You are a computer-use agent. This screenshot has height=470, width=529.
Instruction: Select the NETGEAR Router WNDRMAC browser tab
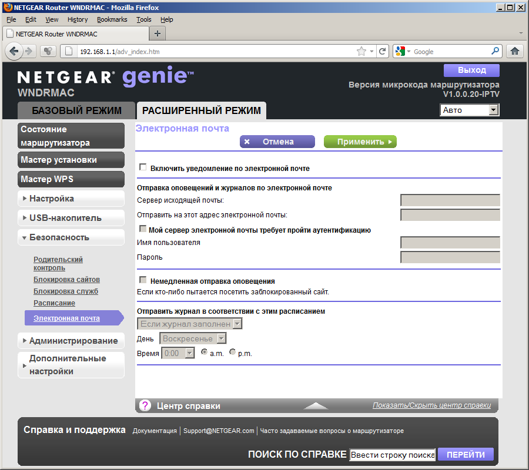[x=76, y=33]
